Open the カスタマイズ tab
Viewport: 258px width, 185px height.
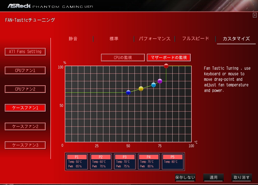[236, 39]
